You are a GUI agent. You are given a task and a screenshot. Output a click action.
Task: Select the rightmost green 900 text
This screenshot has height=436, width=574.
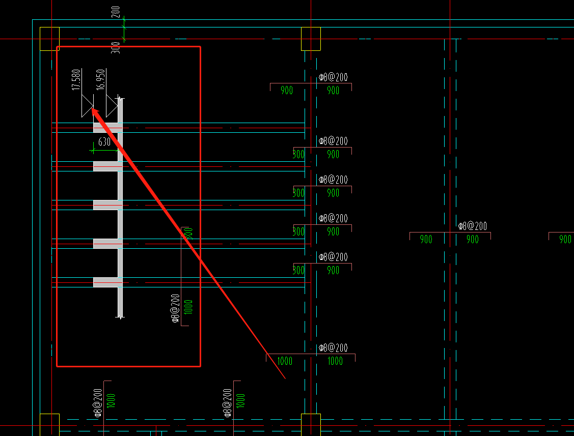tap(565, 240)
